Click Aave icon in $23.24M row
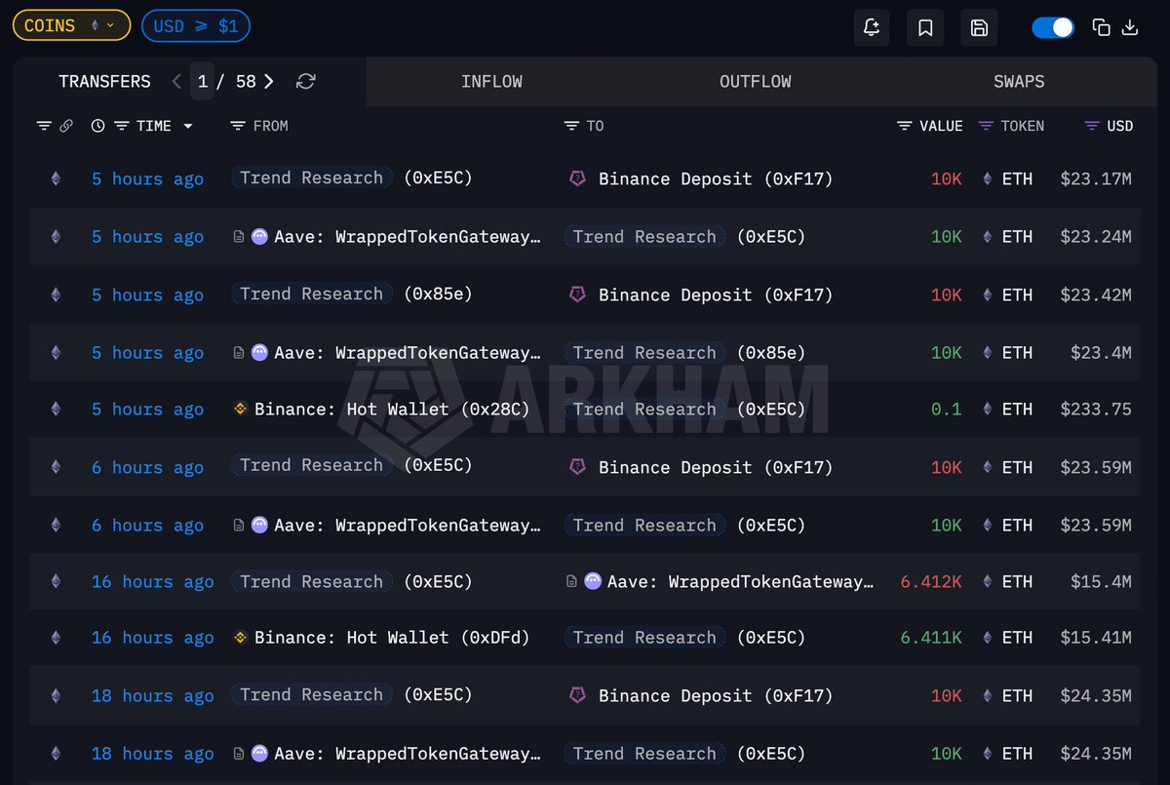 [x=259, y=236]
